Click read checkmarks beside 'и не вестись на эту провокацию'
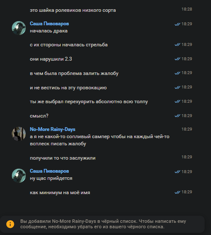 coord(177,87)
